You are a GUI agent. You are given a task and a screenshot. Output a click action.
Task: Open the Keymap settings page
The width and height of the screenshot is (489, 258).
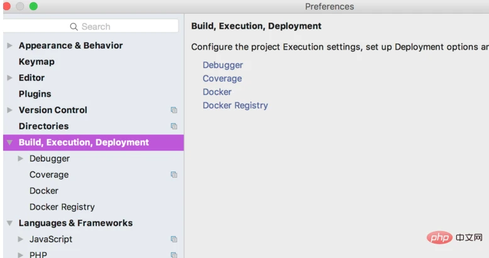click(x=36, y=62)
